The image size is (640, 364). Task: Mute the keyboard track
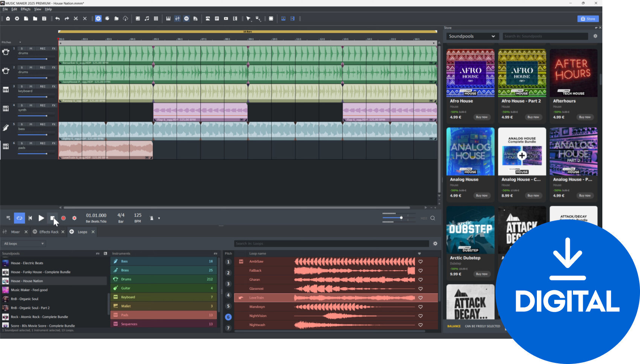click(x=31, y=87)
